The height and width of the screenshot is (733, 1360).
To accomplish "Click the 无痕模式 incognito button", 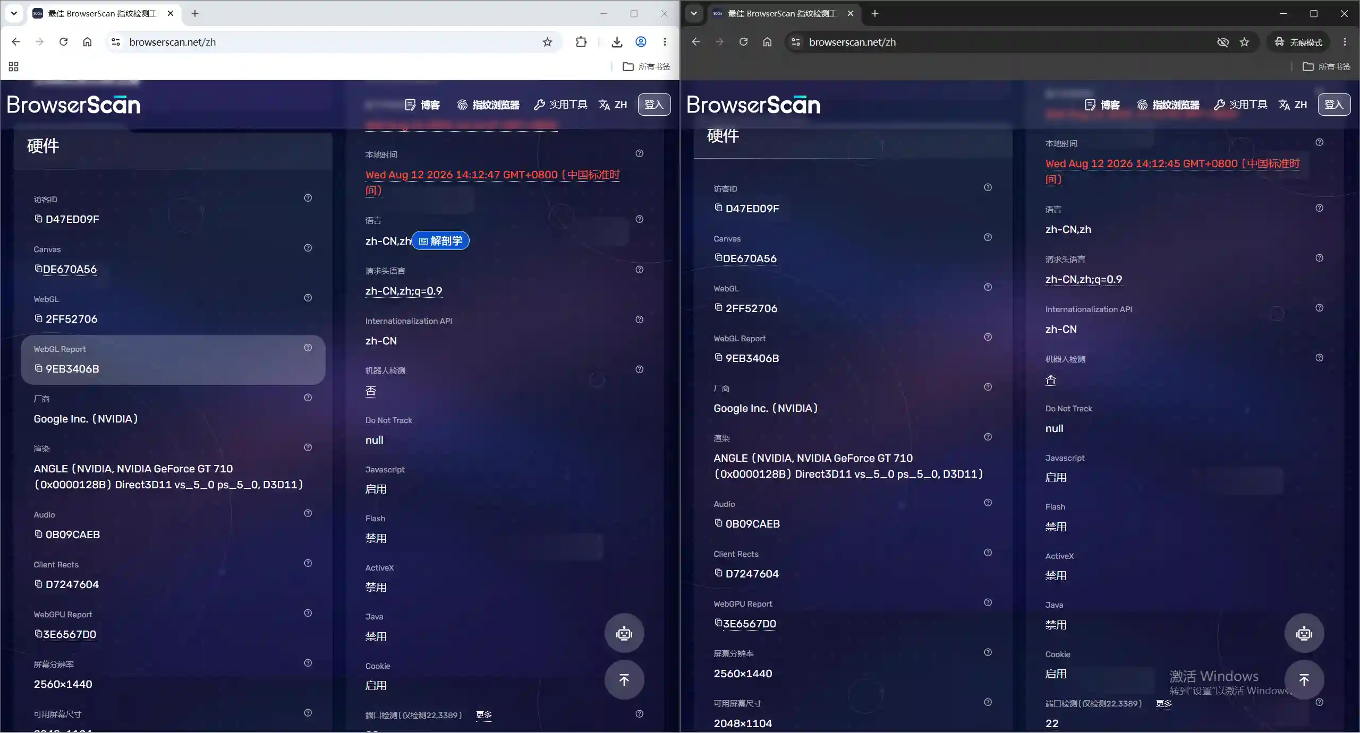I will click(x=1297, y=42).
